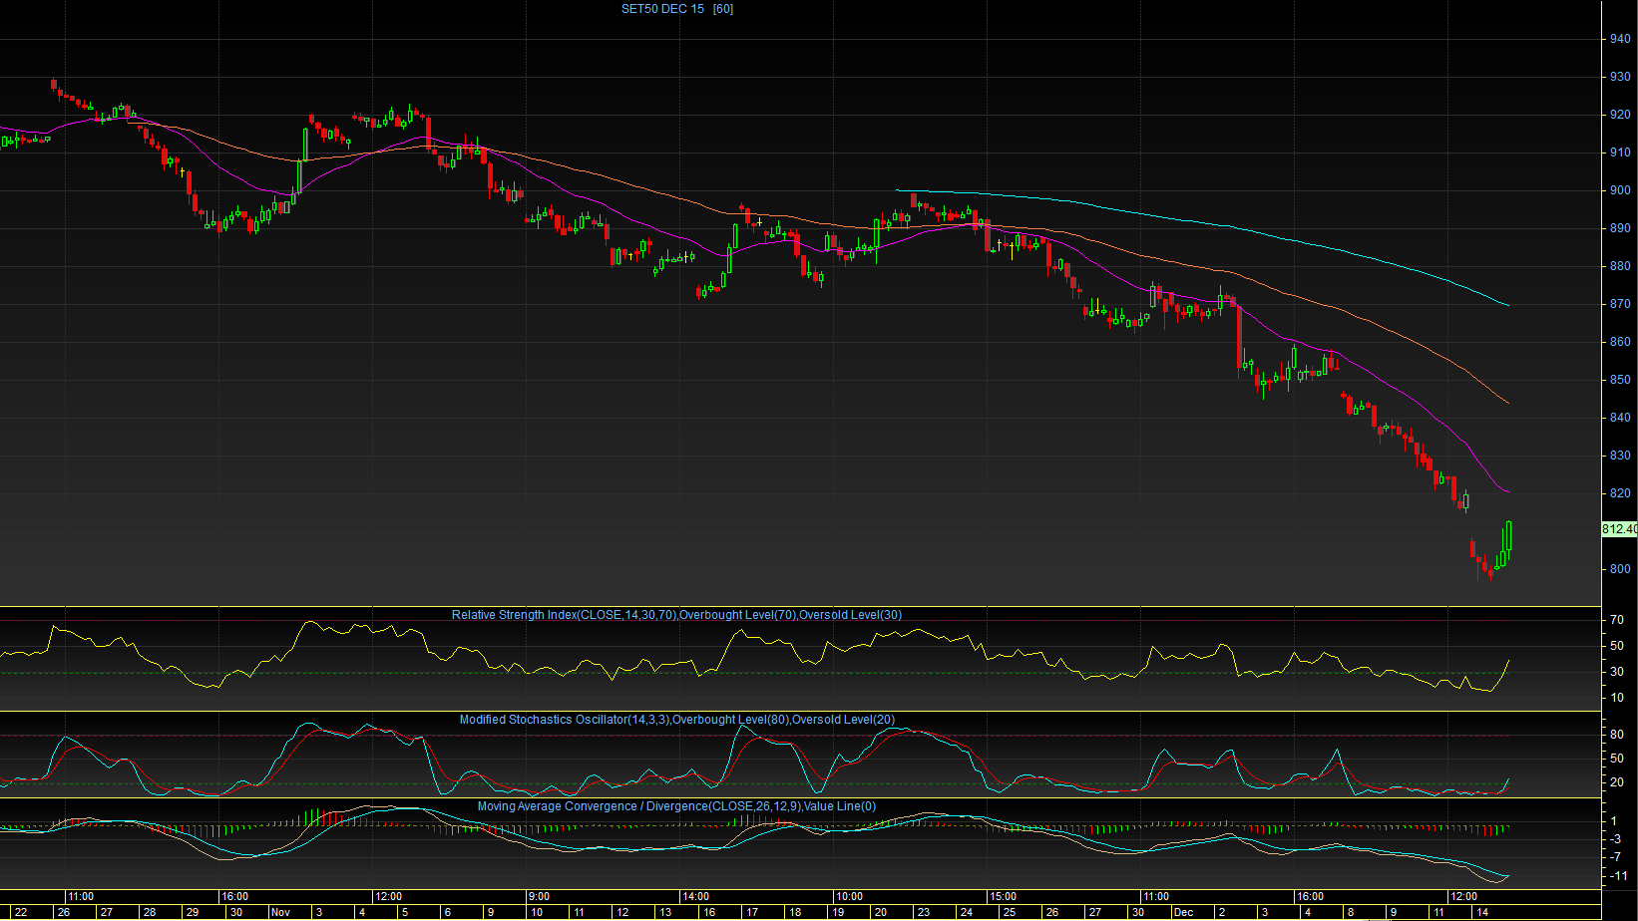Click the current price tag 812.40
Viewport: 1638px width, 921px height.
click(x=1619, y=529)
